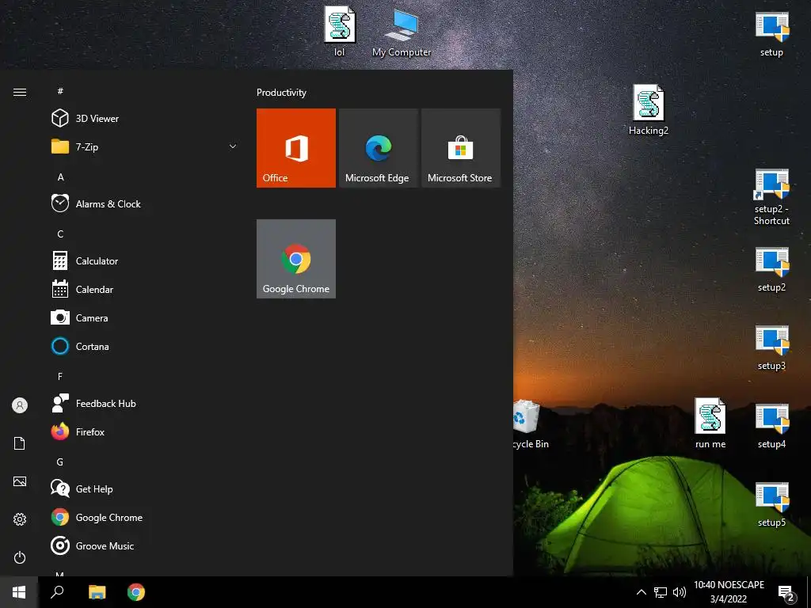Image resolution: width=811 pixels, height=608 pixels.
Task: Click the Power button icon
Action: pos(20,557)
